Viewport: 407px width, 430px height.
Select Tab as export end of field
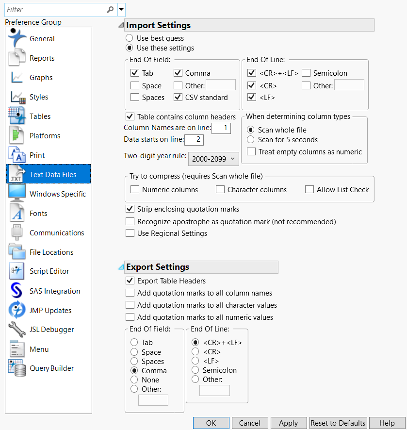pos(134,342)
